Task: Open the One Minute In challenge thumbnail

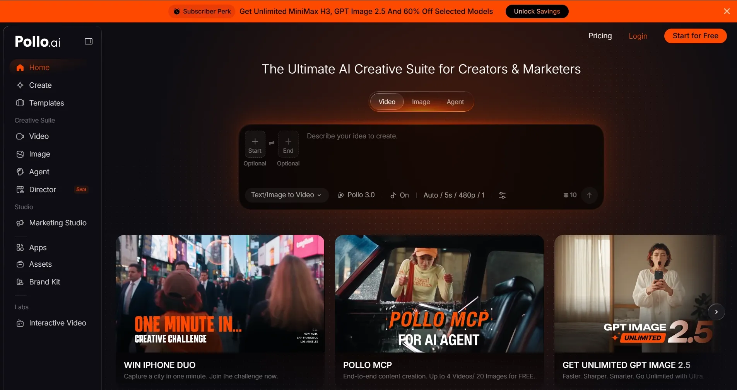Action: 220,294
